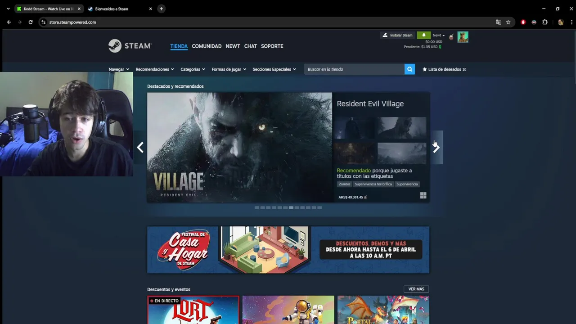Screen dimensions: 576x324
Task: Open the Resident Evil Village main image
Action: click(x=239, y=148)
